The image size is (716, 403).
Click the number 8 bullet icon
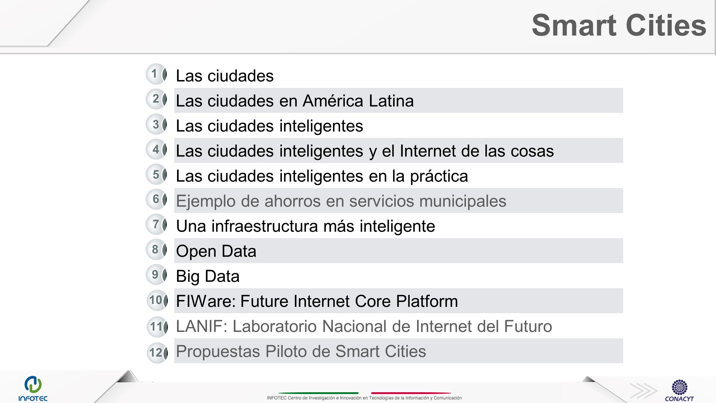[x=157, y=249]
